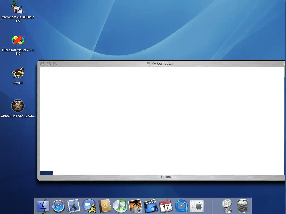Click the My Computer title bar icon
This screenshot has height=214, width=286.
[149, 64]
